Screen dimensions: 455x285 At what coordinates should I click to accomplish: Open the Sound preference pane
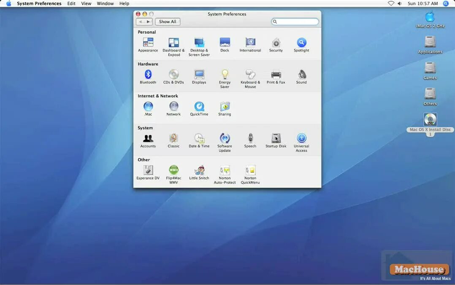click(x=301, y=77)
